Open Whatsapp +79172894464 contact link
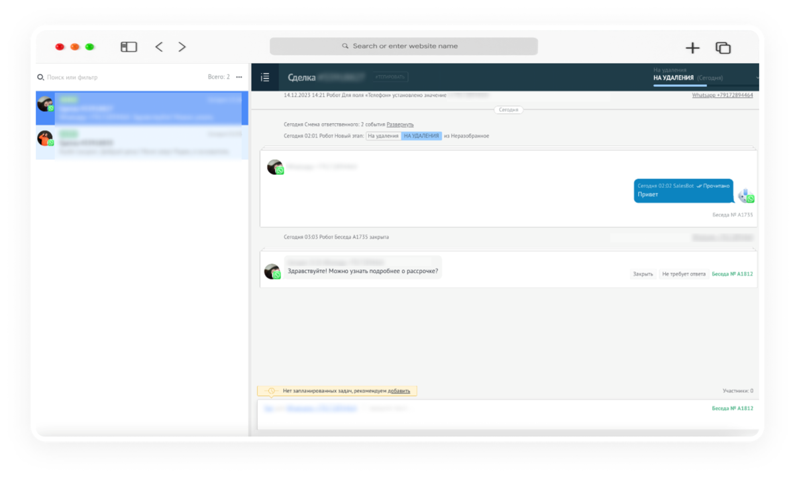The height and width of the screenshot is (478, 795). (x=722, y=95)
